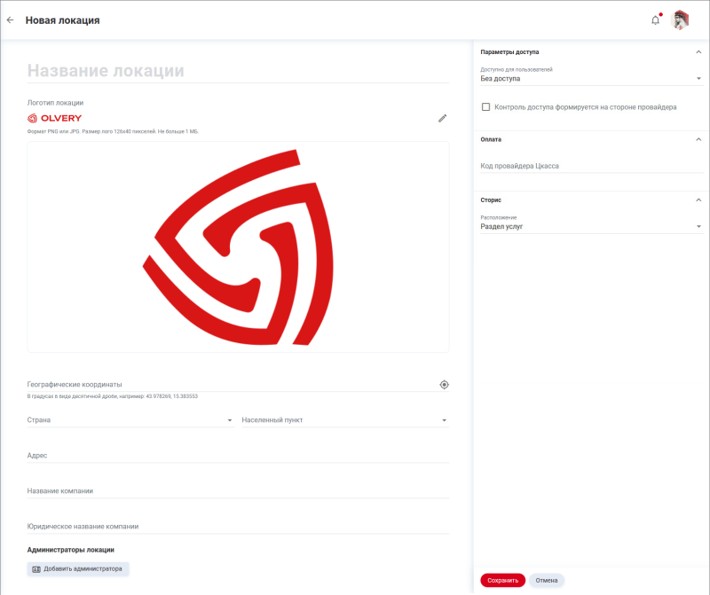710x595 pixels.
Task: Click the back arrow icon
Action: (11, 20)
